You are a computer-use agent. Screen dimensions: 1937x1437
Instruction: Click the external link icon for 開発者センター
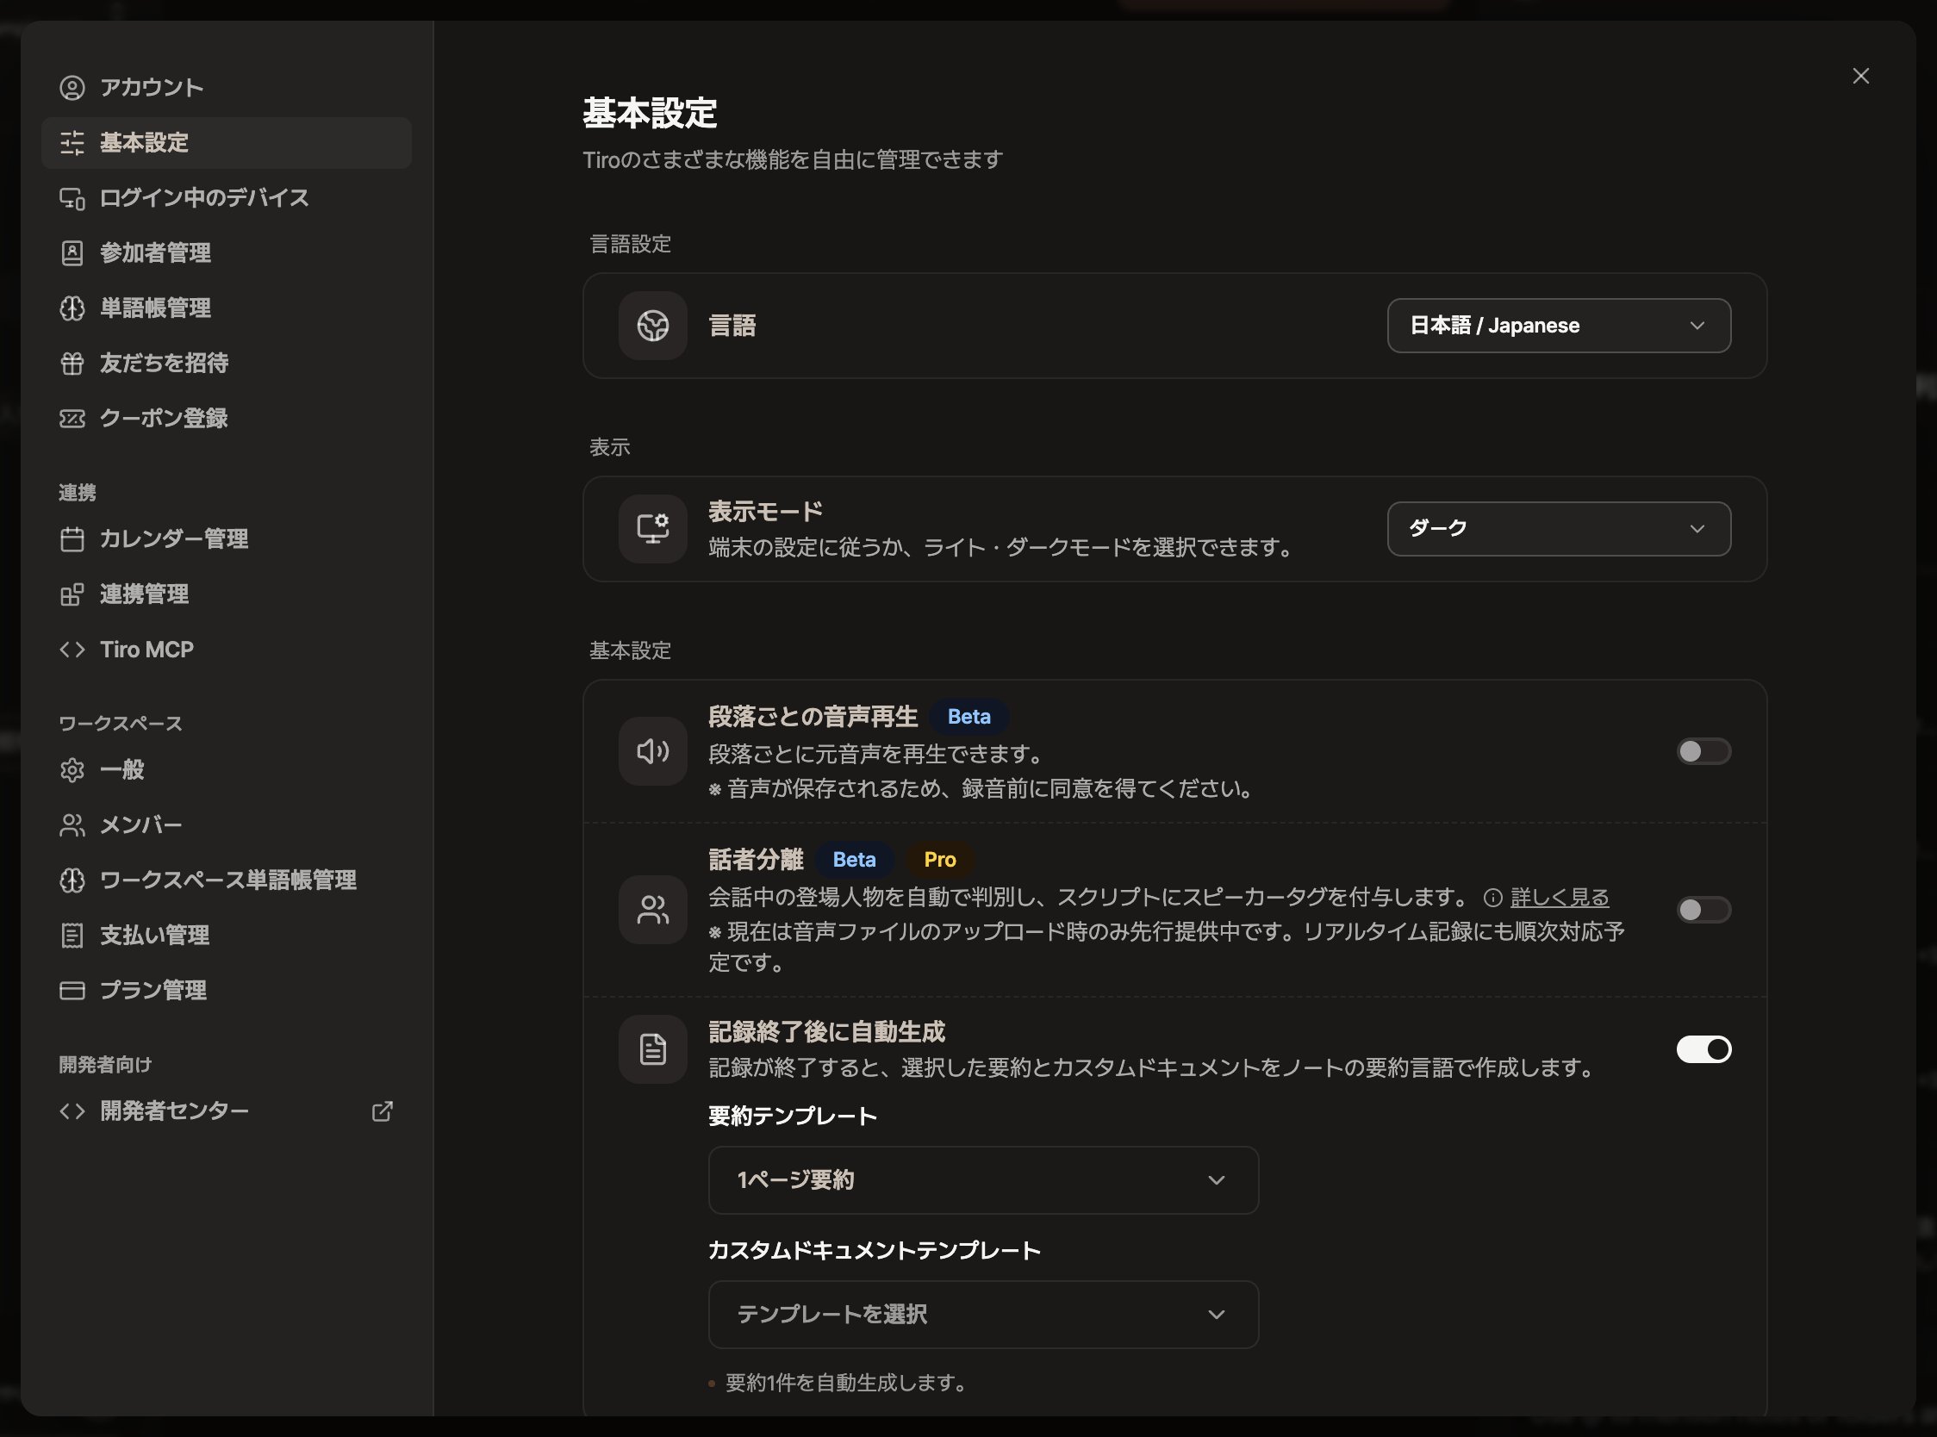tap(382, 1110)
